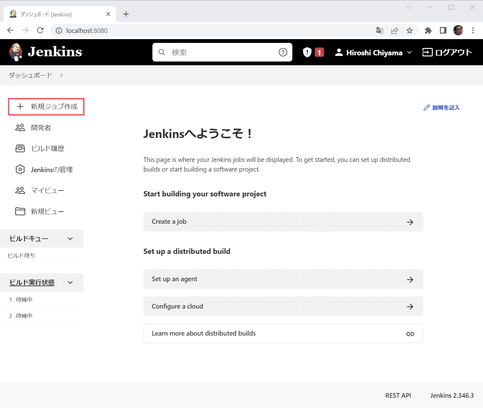Open the Hiroshi Chiyama user dropdown chevron
This screenshot has width=483, height=408.
[x=409, y=53]
